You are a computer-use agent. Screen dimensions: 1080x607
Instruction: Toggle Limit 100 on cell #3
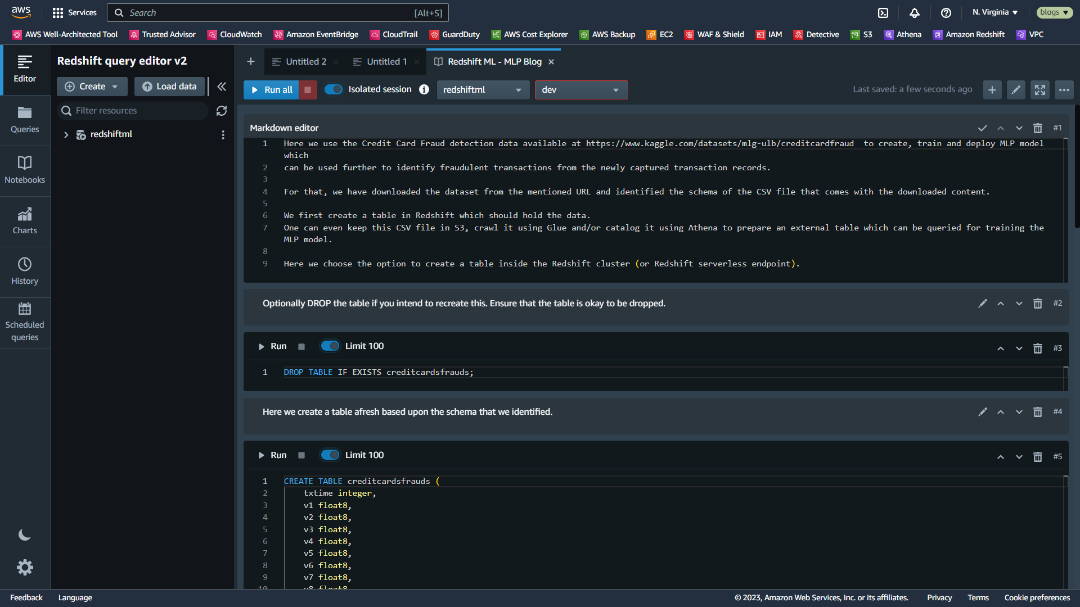coord(330,346)
